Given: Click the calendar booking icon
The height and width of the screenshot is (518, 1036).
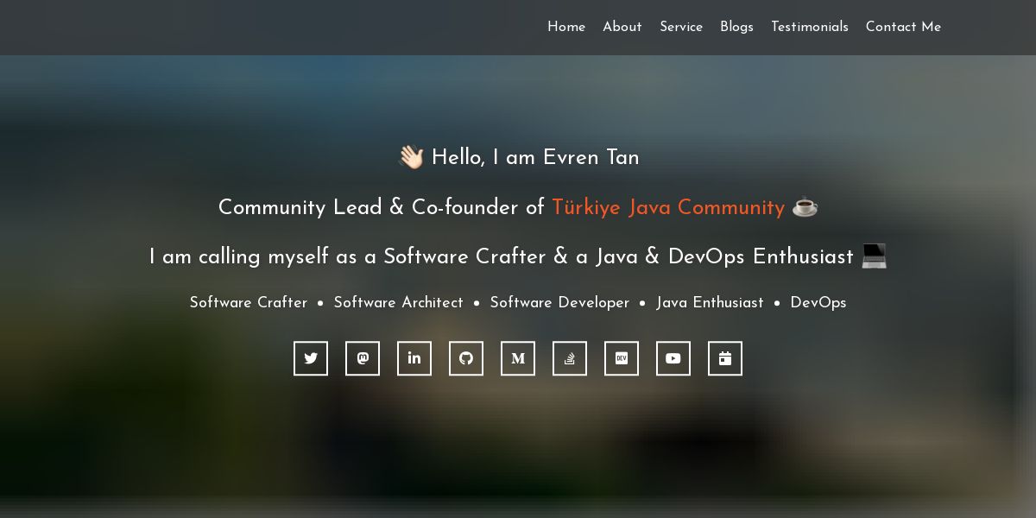Looking at the screenshot, I should 725,358.
